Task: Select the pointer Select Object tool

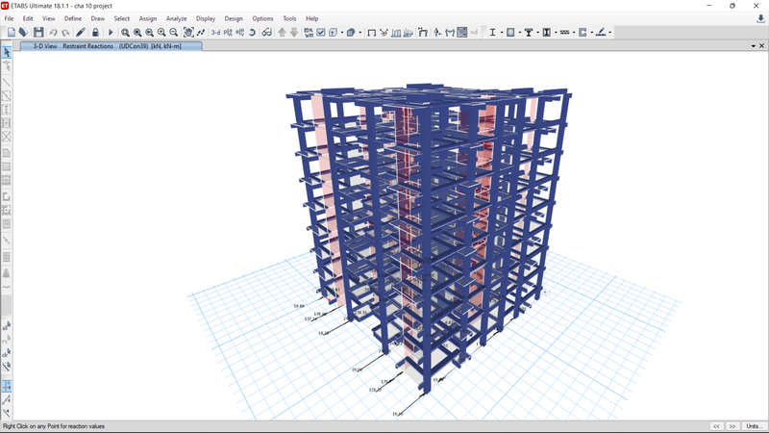Action: pos(7,52)
